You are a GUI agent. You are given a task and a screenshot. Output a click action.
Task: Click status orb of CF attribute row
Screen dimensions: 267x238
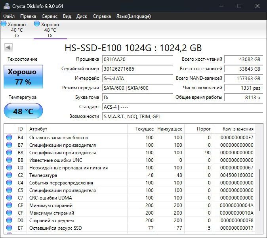click(9, 213)
